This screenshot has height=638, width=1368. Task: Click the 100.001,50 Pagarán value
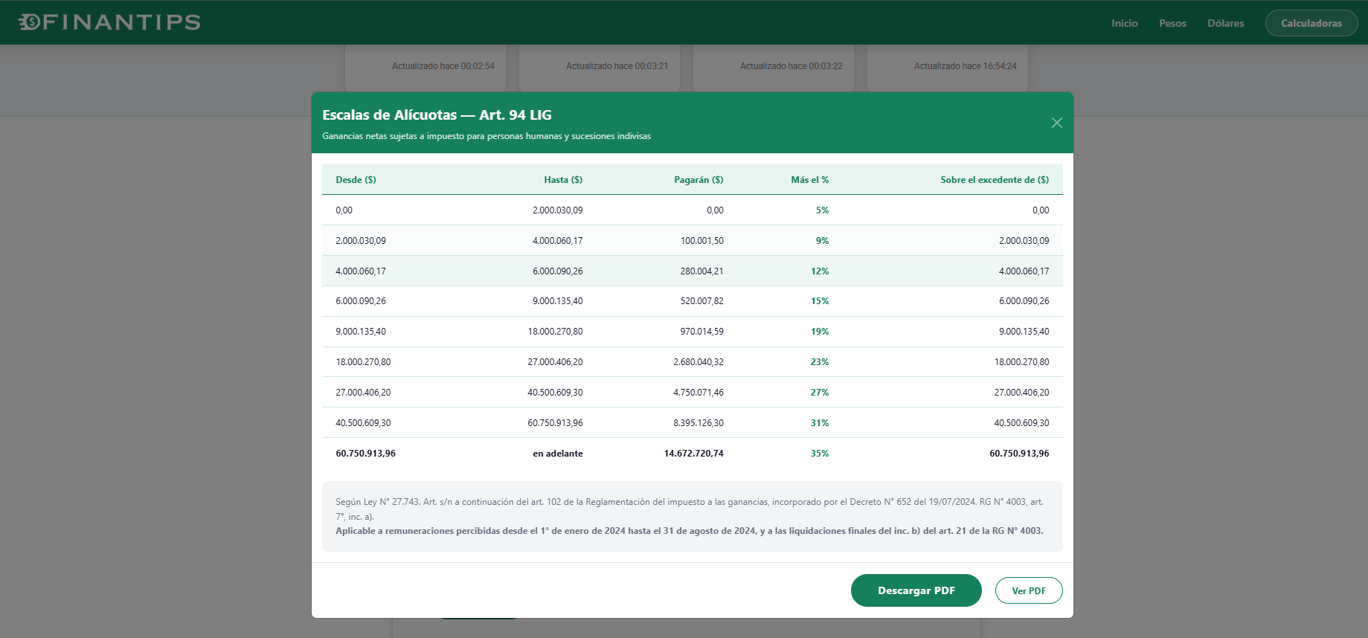701,241
